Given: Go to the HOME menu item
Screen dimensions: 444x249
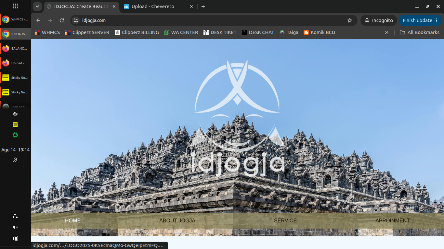Looking at the screenshot, I should click(x=73, y=221).
